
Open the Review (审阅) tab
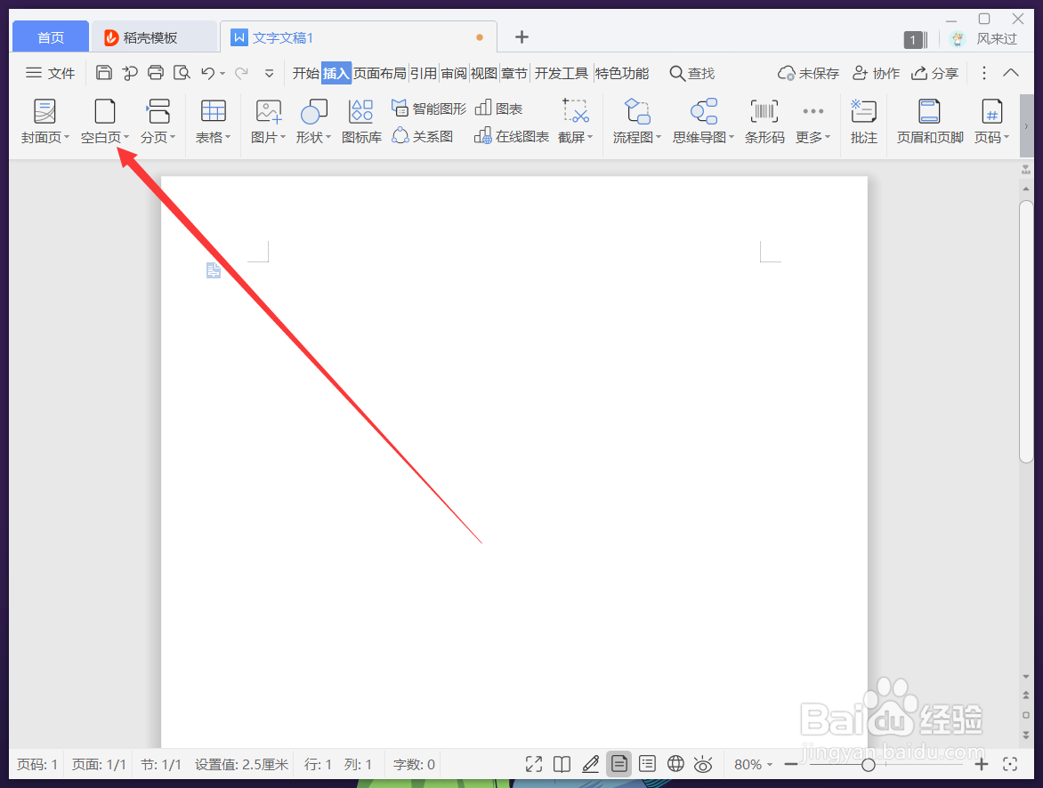pos(454,73)
